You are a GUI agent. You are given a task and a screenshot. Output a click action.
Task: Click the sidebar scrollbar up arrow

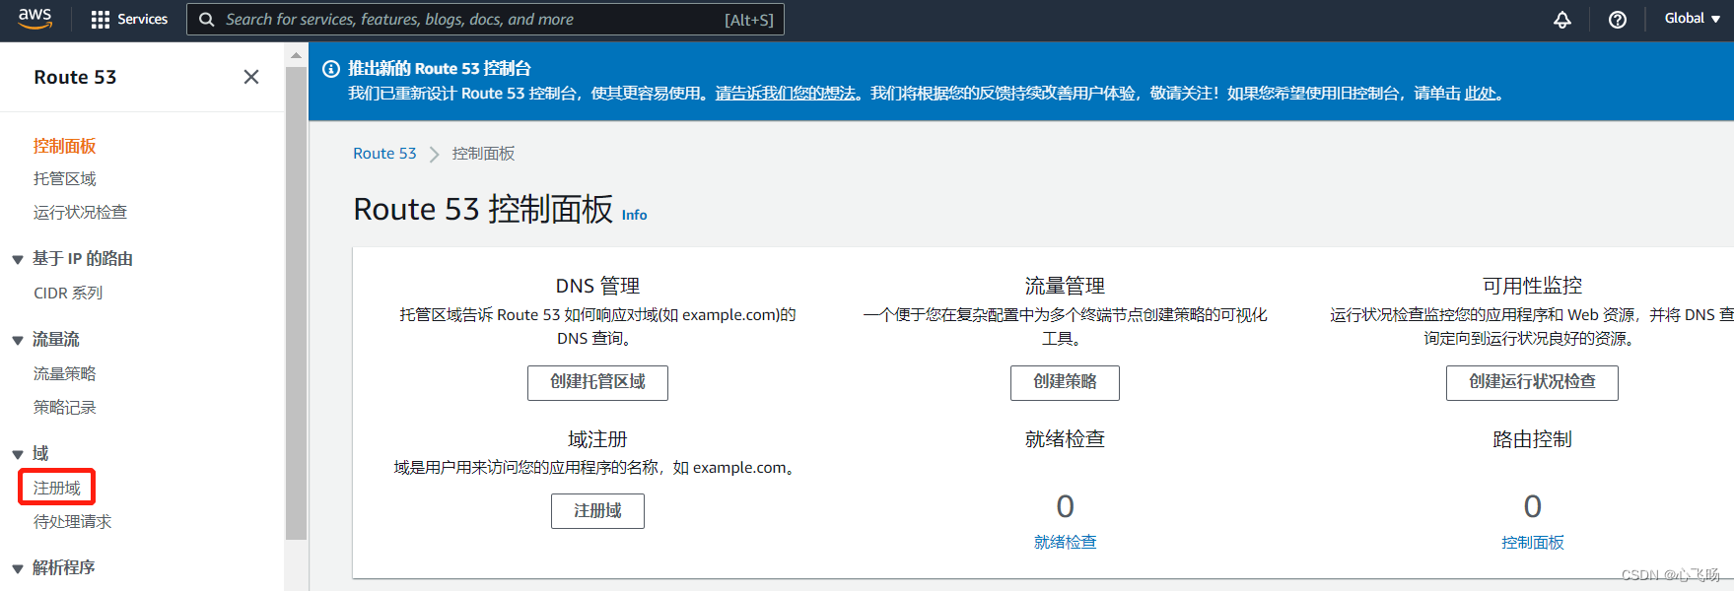(296, 56)
